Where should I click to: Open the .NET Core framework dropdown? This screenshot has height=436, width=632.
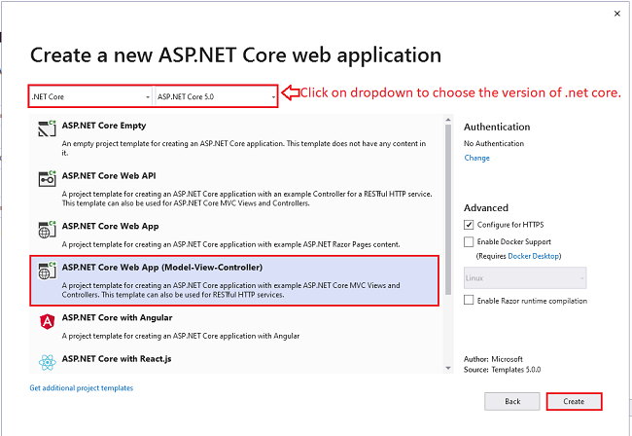90,96
